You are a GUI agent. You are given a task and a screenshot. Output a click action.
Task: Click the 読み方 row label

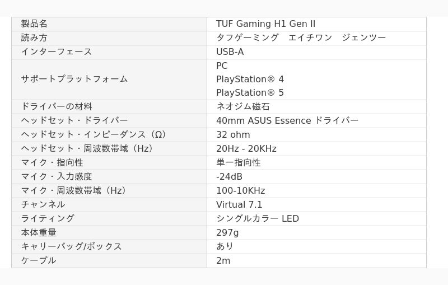point(34,38)
